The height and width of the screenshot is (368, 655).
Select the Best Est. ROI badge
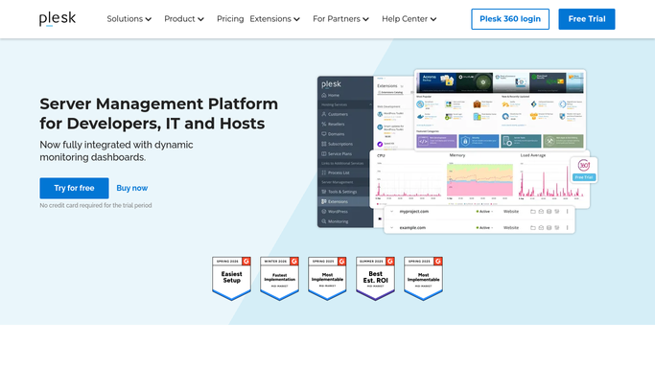click(x=375, y=278)
